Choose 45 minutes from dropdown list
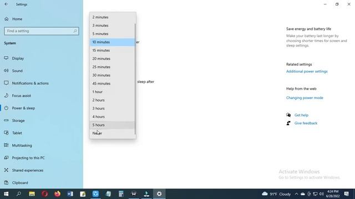 tap(112, 83)
